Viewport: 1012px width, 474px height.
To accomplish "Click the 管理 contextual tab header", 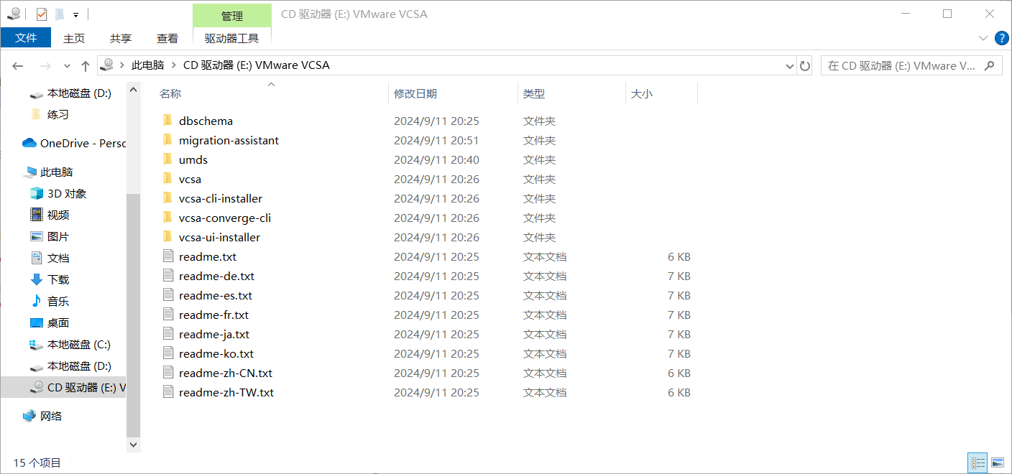I will (x=232, y=16).
